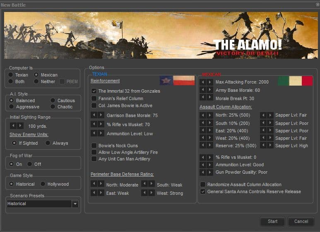
Task: Select Neither for Computer Is
Action: tap(36, 81)
